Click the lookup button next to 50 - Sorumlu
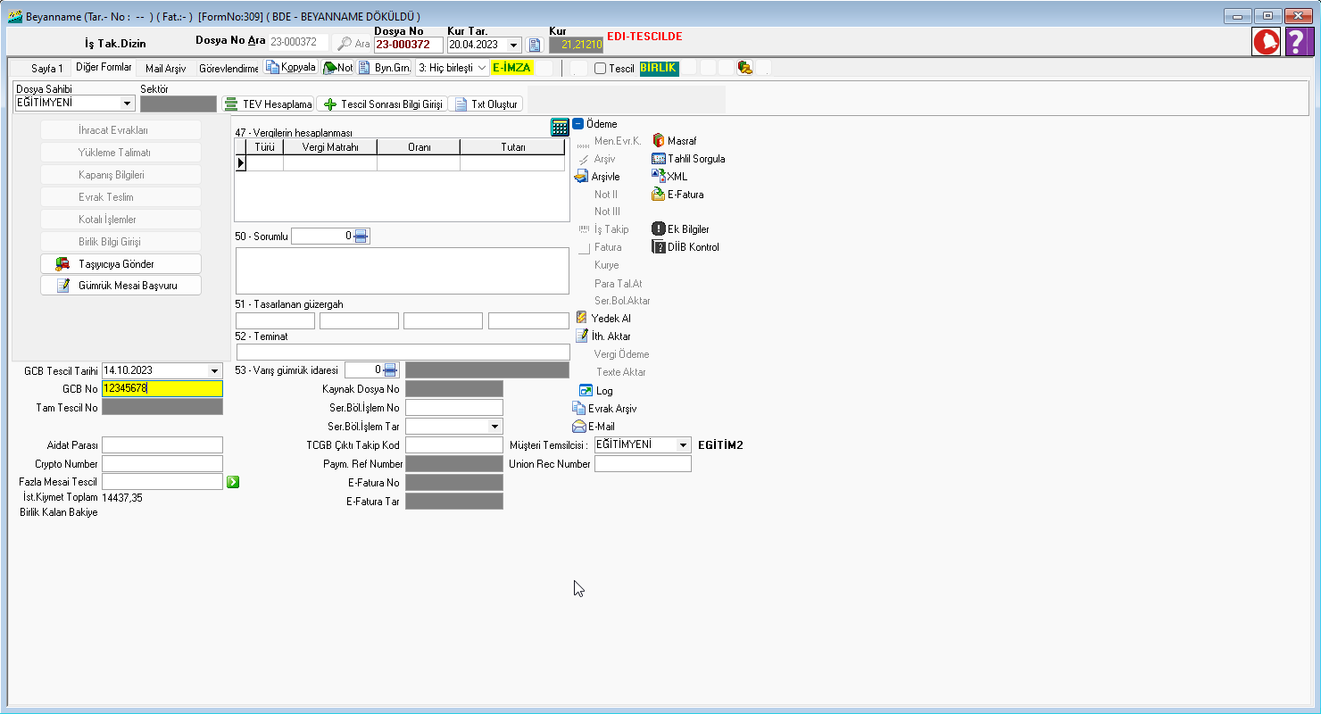This screenshot has width=1321, height=714. pos(361,237)
